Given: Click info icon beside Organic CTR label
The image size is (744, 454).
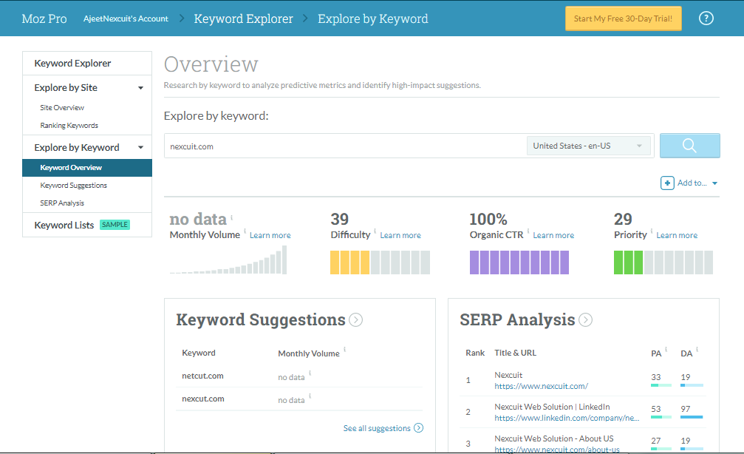Looking at the screenshot, I should point(528,231).
